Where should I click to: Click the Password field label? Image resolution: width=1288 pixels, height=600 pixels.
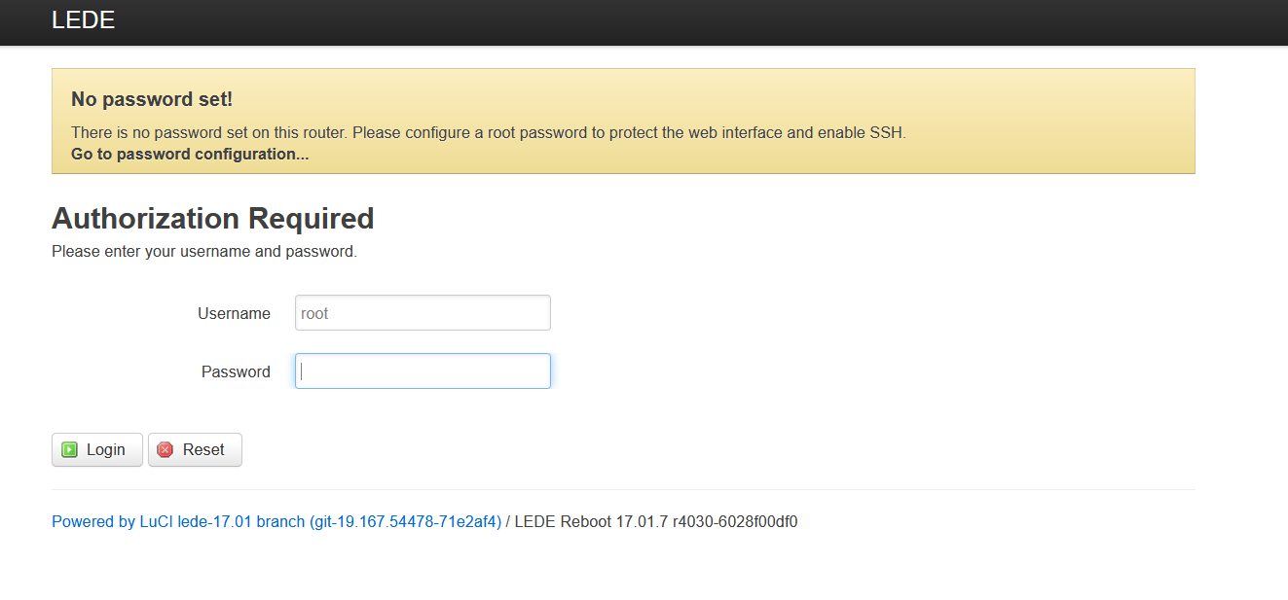point(236,371)
